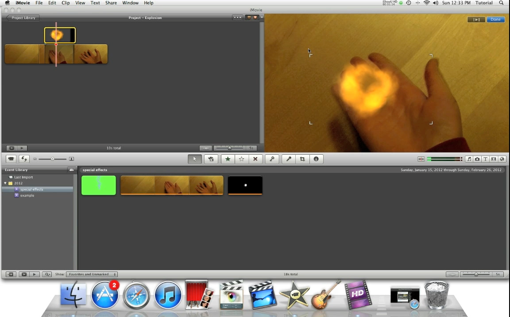This screenshot has width=510, height=317.
Task: Open the Window menu
Action: (130, 3)
